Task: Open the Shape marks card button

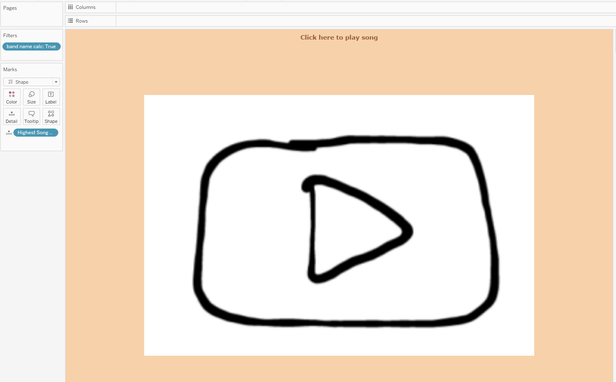Action: click(51, 116)
